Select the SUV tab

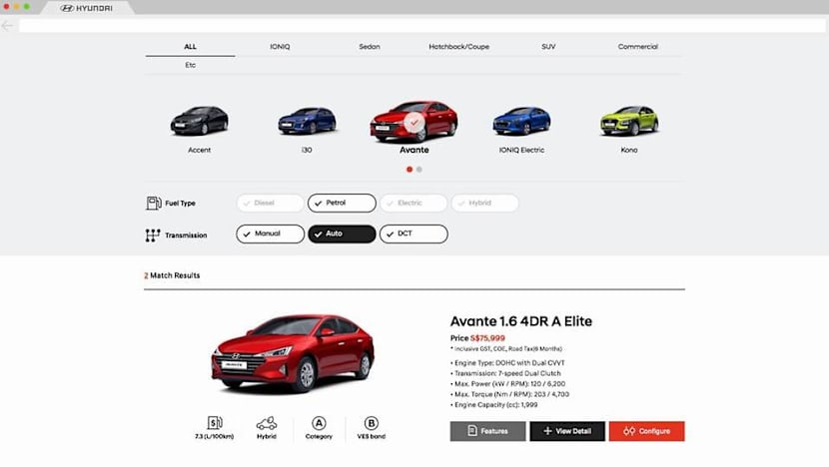(x=548, y=47)
